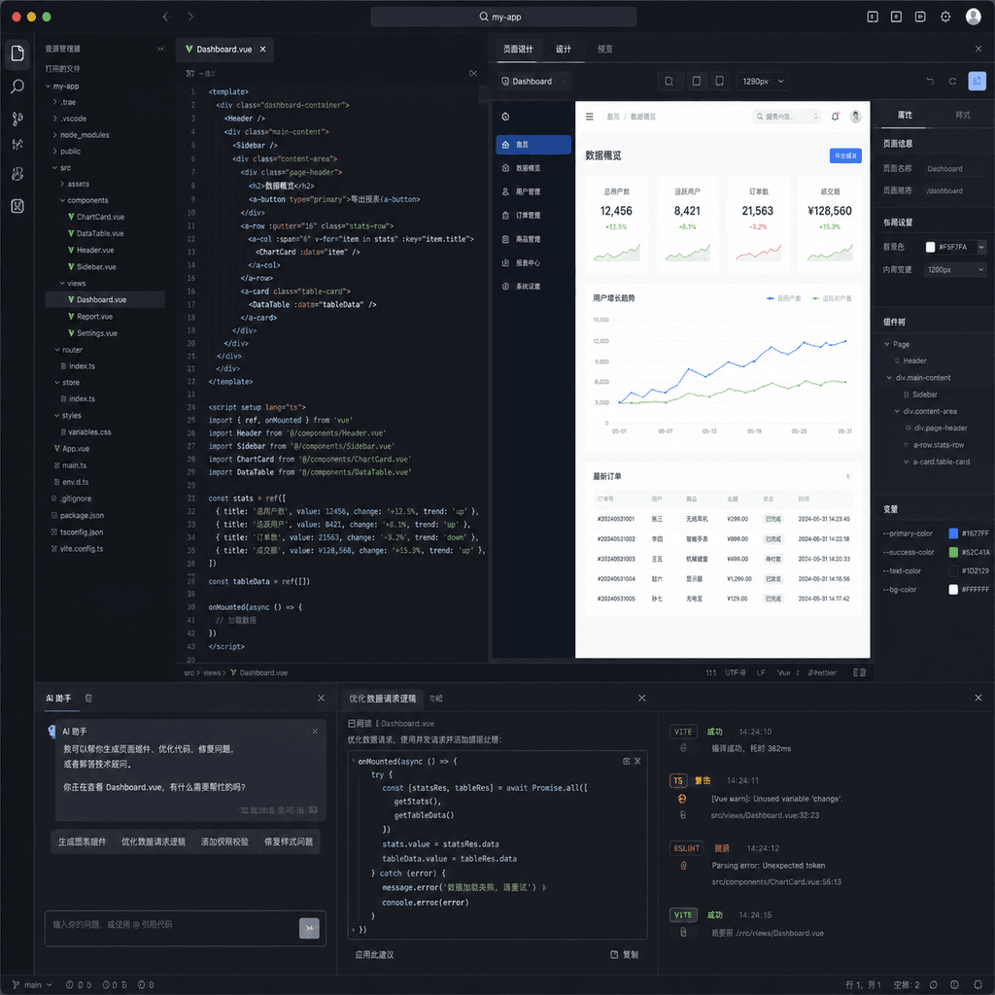This screenshot has height=995, width=995.
Task: Expand the node_modules folder
Action: (x=55, y=135)
